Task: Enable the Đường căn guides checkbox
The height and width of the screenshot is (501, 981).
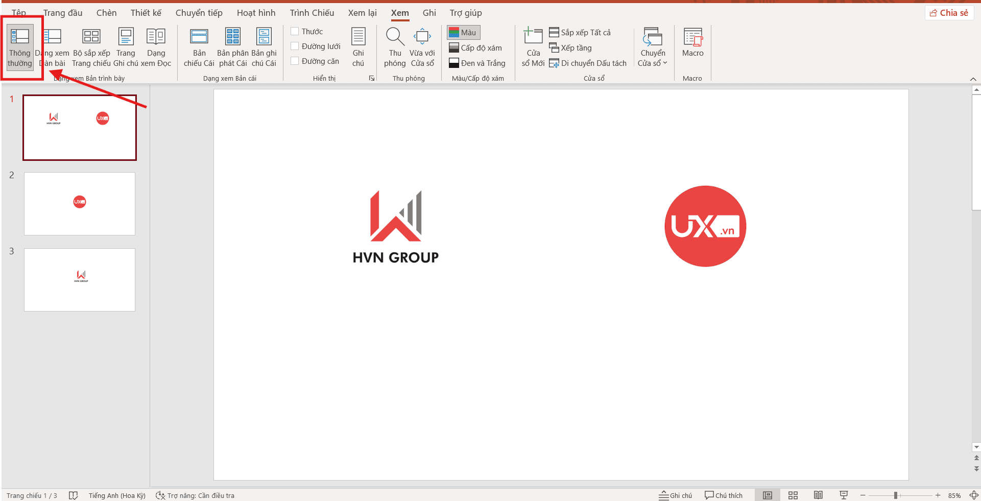Action: click(x=295, y=61)
